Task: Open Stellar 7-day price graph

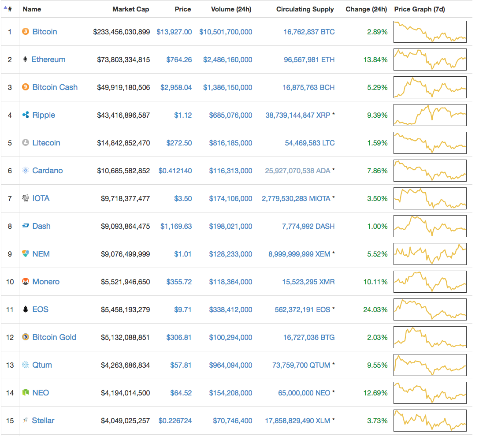Action: (430, 421)
